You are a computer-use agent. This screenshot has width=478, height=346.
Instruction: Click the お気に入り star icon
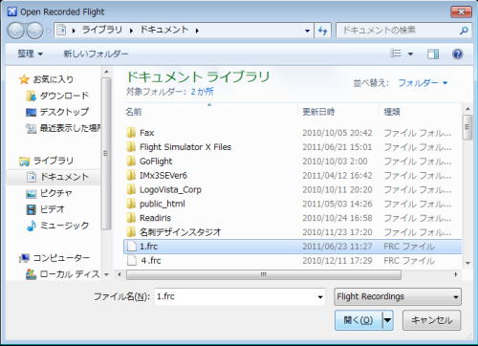point(24,79)
